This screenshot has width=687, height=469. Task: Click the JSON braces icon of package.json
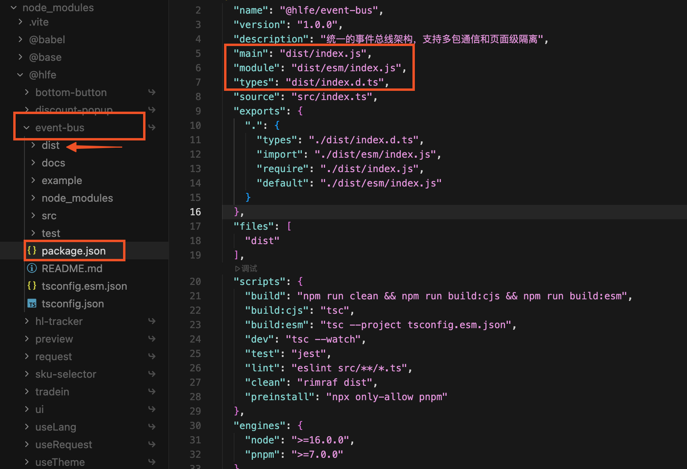pyautogui.click(x=32, y=251)
